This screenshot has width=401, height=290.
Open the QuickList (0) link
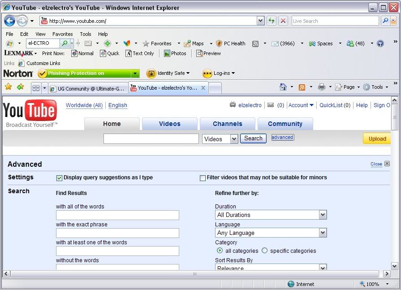pos(335,105)
